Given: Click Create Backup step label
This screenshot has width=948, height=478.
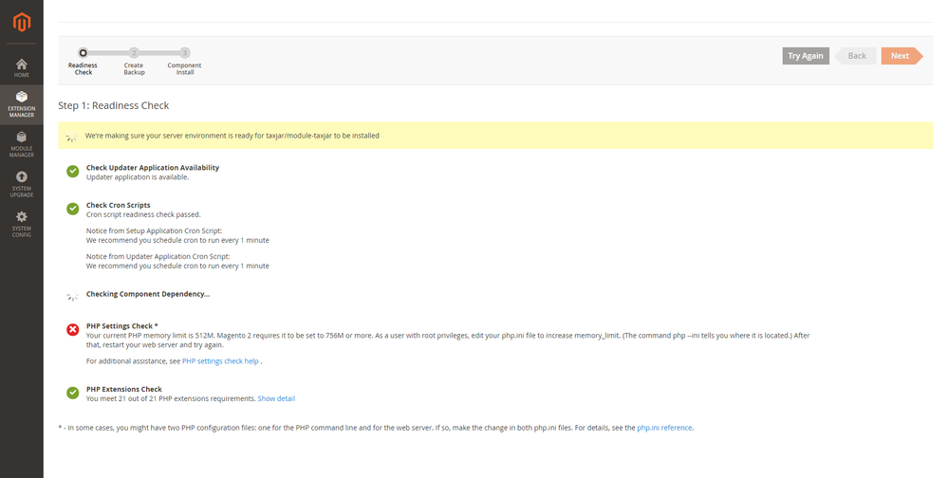Looking at the screenshot, I should click(x=134, y=69).
